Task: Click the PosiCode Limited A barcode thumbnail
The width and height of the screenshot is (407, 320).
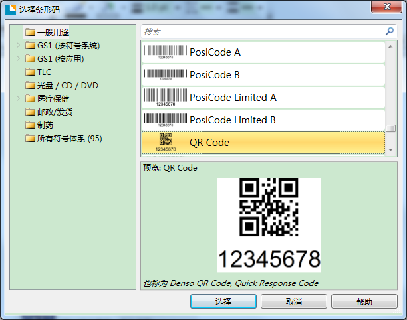Action: coord(166,97)
